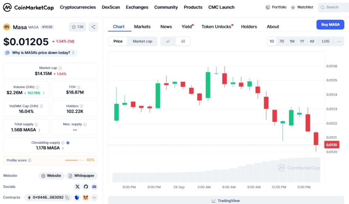349x204 pixels.
Task: Expand more contracts chevron dropdown
Action: [94, 198]
